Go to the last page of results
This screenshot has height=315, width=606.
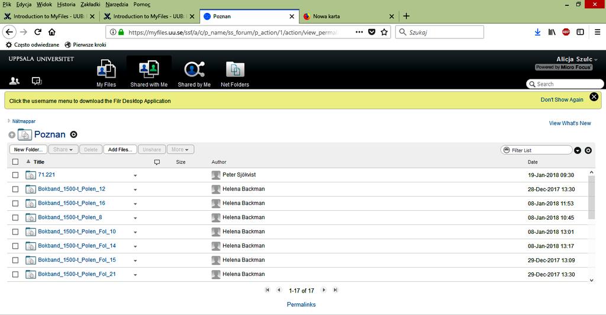pyautogui.click(x=336, y=290)
